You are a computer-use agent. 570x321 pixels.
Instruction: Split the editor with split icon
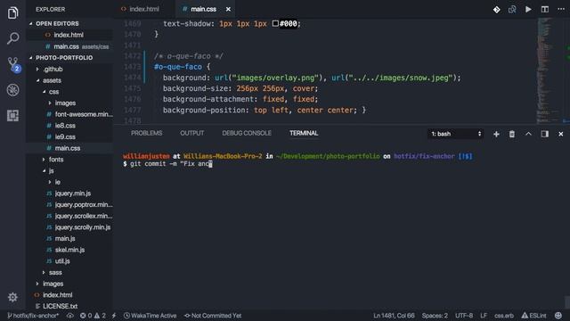click(x=544, y=10)
